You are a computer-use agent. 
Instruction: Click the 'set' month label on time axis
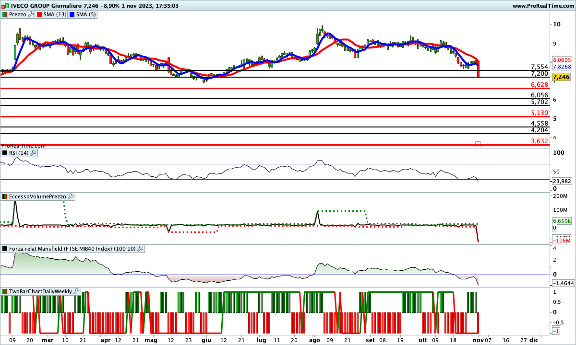click(x=370, y=339)
